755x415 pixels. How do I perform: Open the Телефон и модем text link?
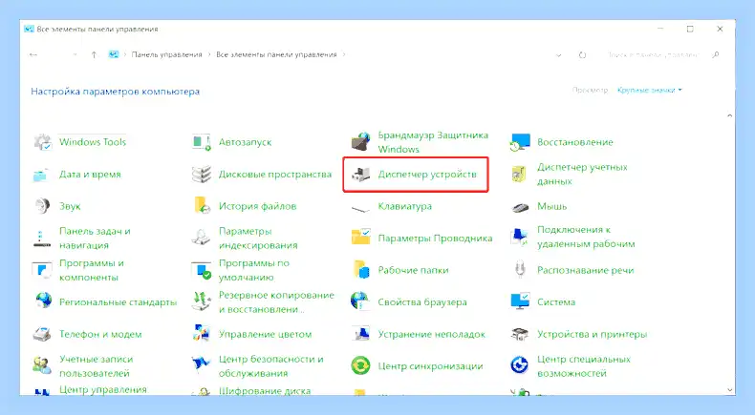pos(100,334)
